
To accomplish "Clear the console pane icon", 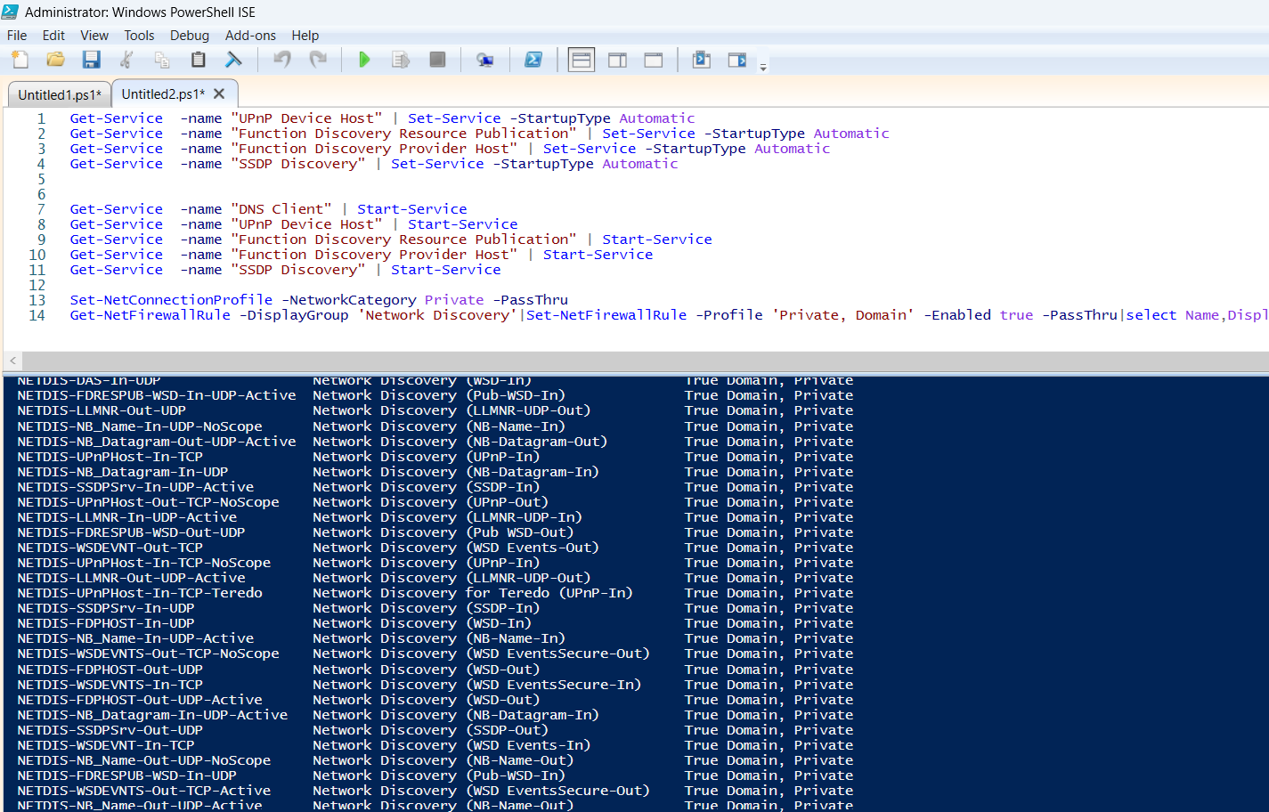I will coord(233,60).
